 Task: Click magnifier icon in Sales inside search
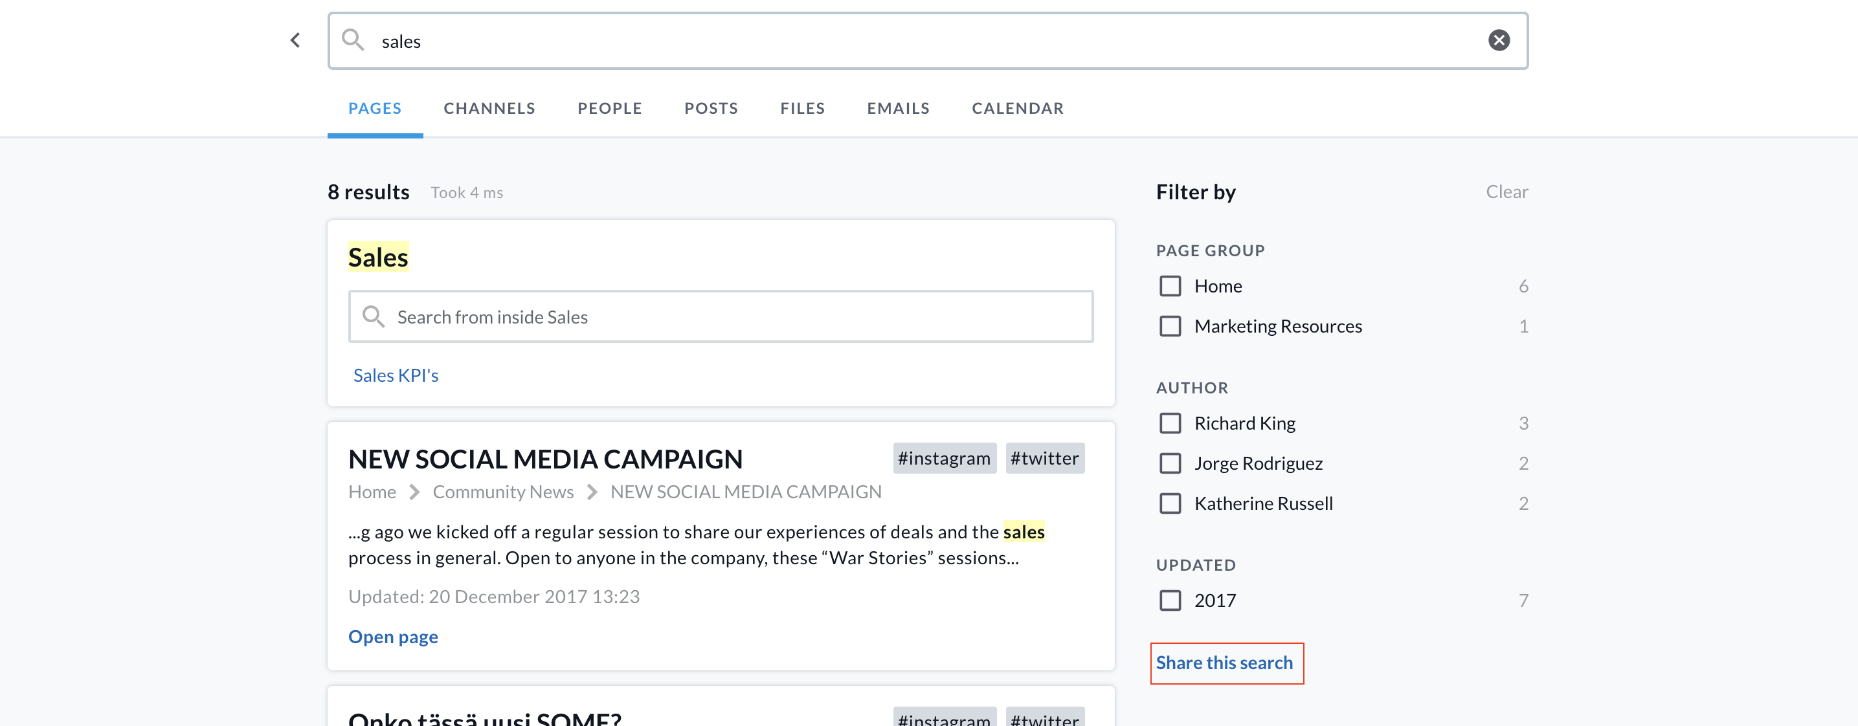(373, 316)
